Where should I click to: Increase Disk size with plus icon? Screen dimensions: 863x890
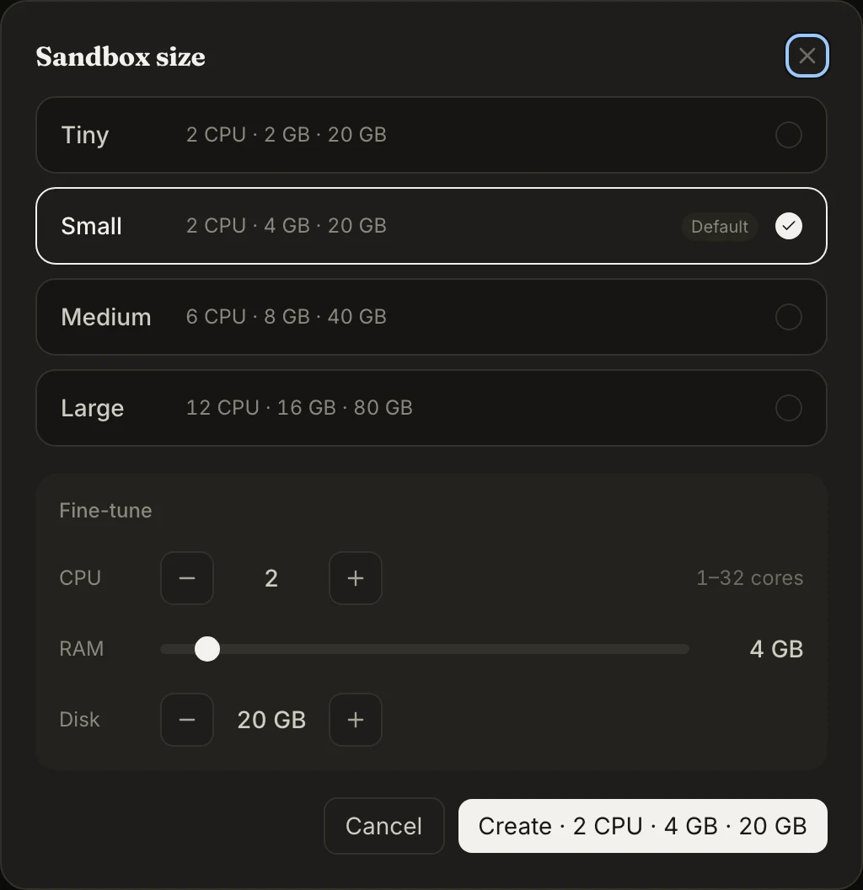click(x=356, y=720)
